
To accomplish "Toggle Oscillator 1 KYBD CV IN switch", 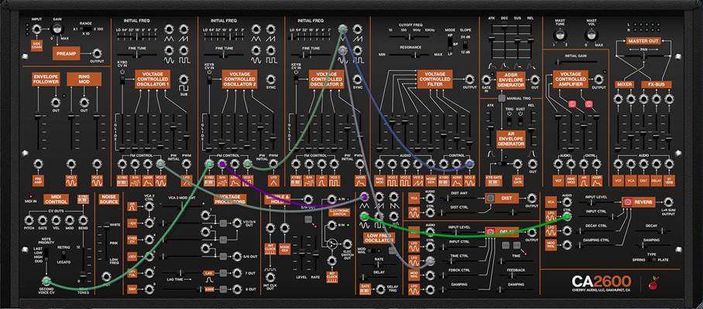I will [x=122, y=80].
